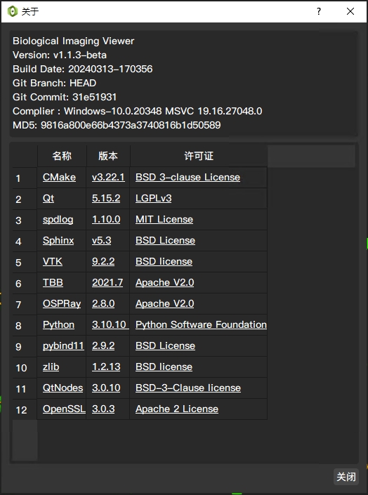Open the OSPRay name link
The height and width of the screenshot is (495, 368).
pyautogui.click(x=62, y=304)
